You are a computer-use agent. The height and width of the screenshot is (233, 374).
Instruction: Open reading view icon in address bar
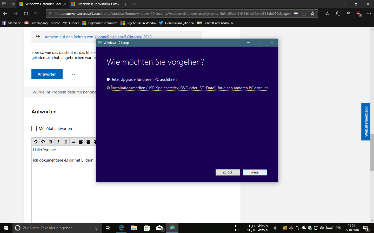tap(304, 13)
